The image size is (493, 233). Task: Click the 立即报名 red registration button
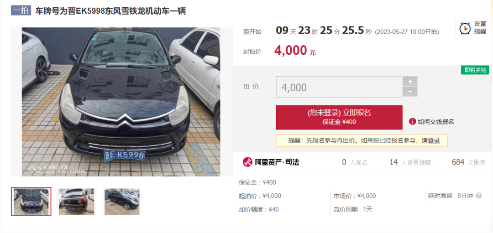click(339, 117)
